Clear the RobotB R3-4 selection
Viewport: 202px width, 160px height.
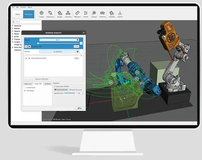pyautogui.click(x=78, y=40)
